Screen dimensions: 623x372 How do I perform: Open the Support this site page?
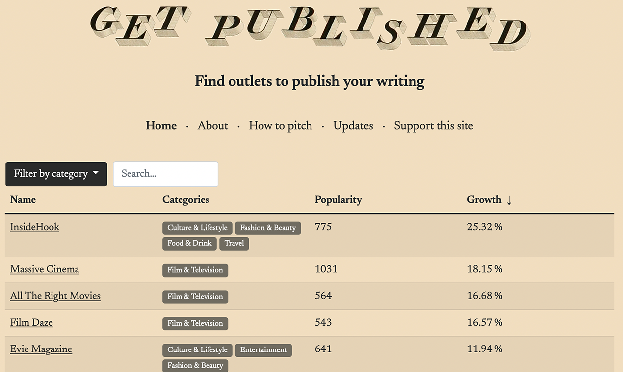click(433, 126)
